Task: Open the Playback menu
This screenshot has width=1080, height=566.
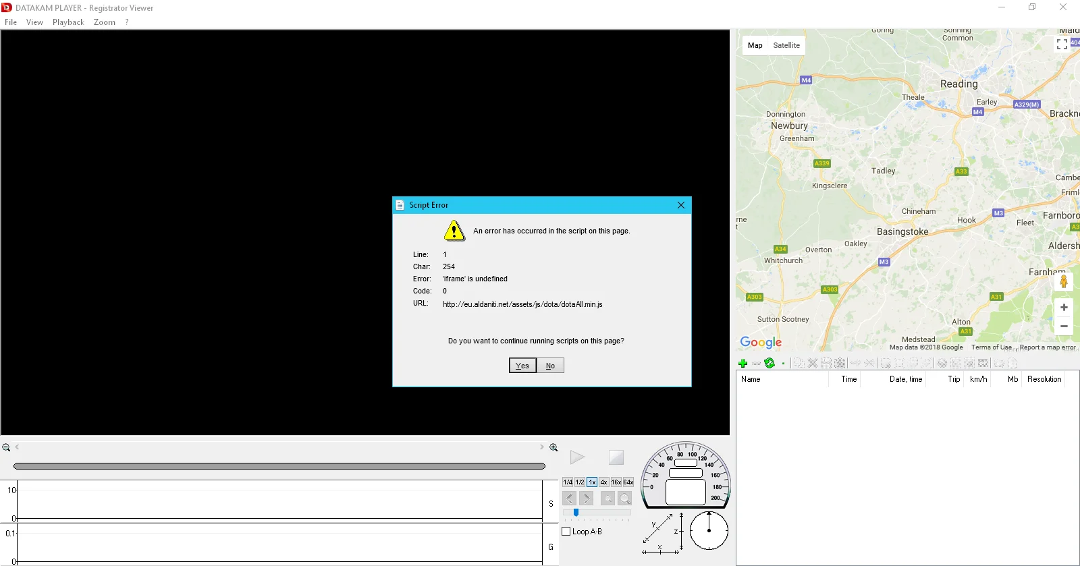Action: point(68,22)
